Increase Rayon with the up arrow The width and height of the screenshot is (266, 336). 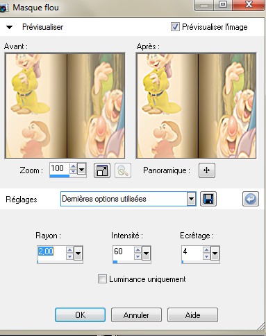coord(69,249)
